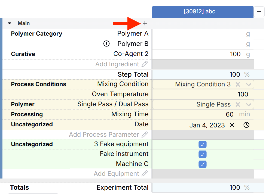Open the clock icon in Date row

[x=246, y=125]
